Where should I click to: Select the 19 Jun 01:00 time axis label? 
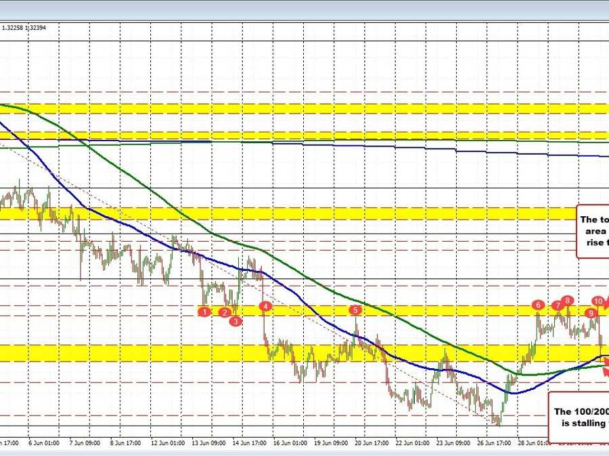330,443
